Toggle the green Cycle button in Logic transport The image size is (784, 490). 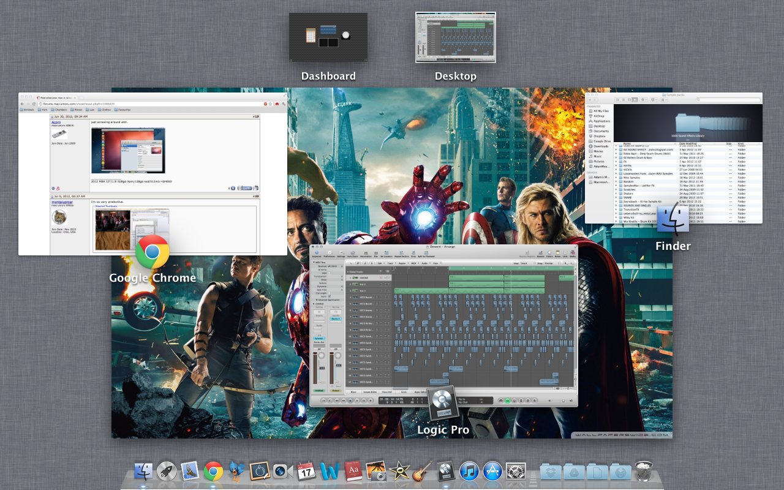coord(507,400)
